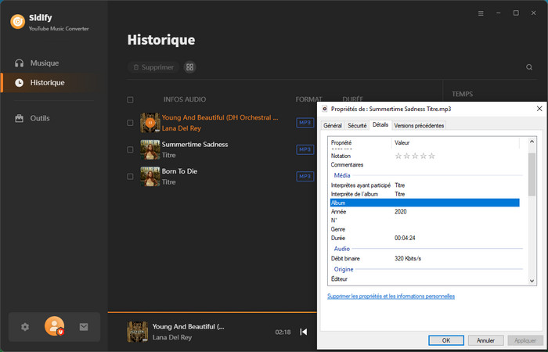
Task: Open the Sécurité tab
Action: coord(356,125)
